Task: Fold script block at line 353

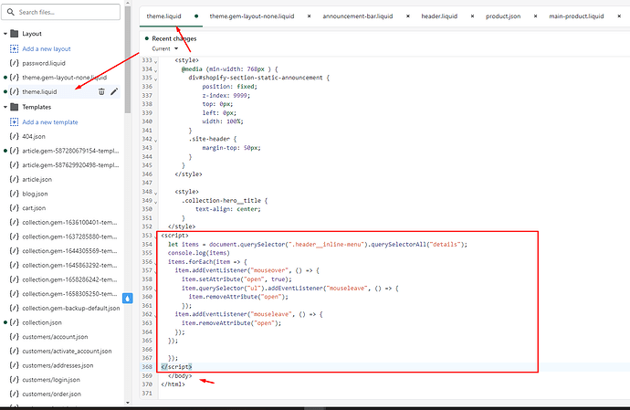Action: pyautogui.click(x=155, y=237)
